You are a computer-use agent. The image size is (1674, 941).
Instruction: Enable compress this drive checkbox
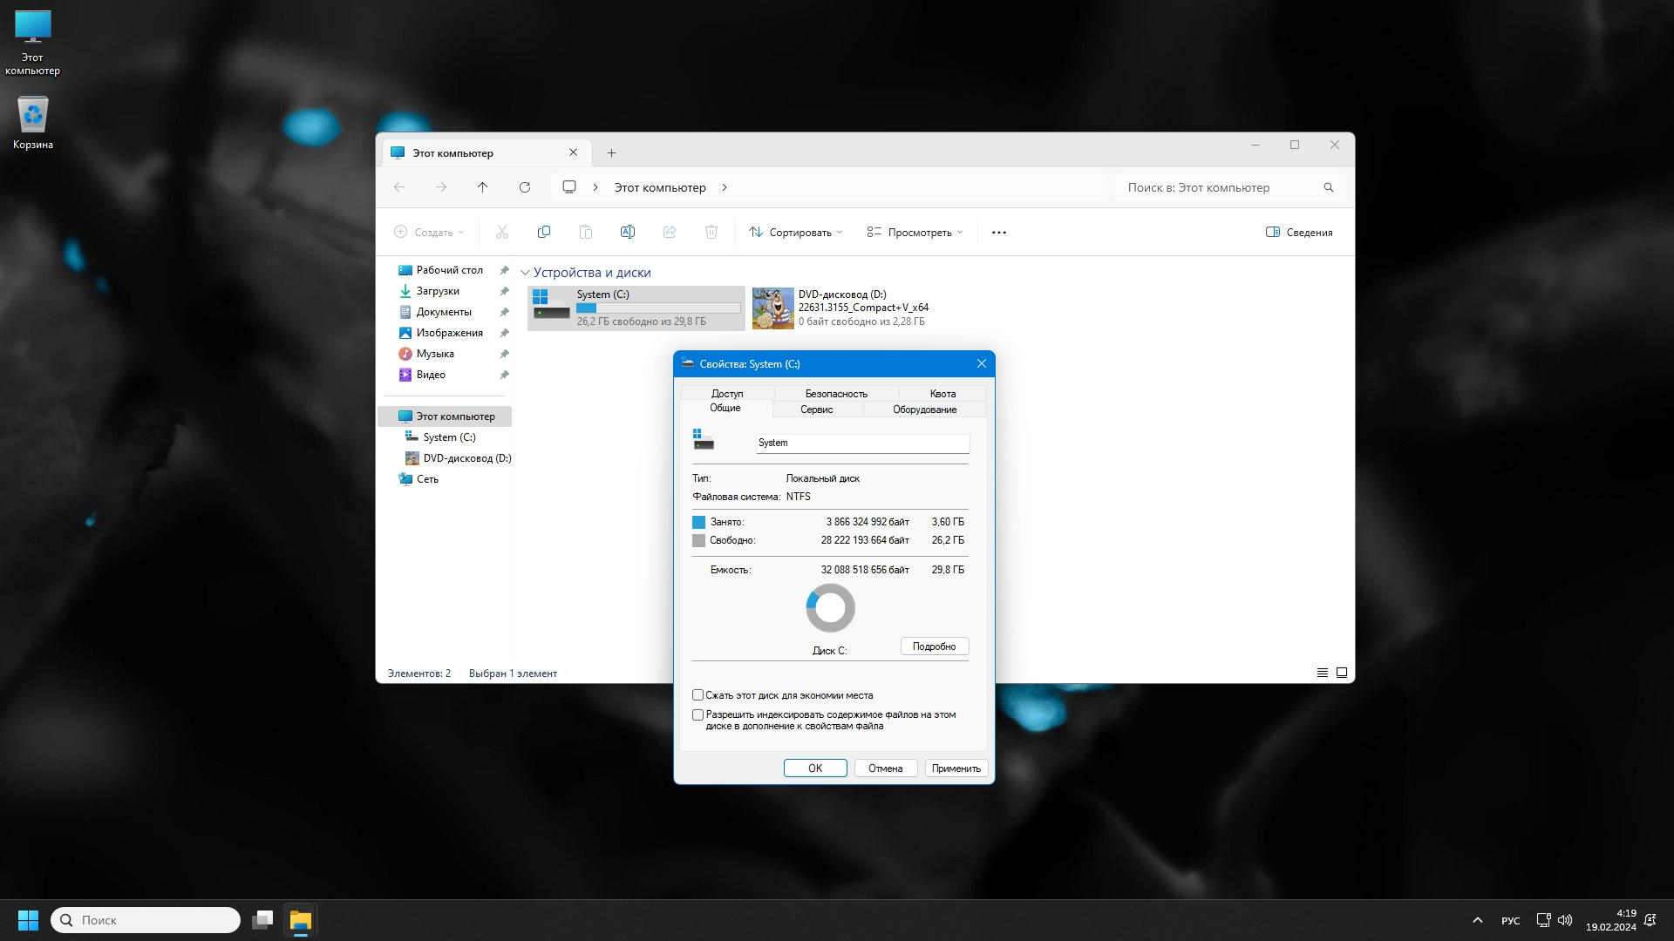tap(697, 695)
